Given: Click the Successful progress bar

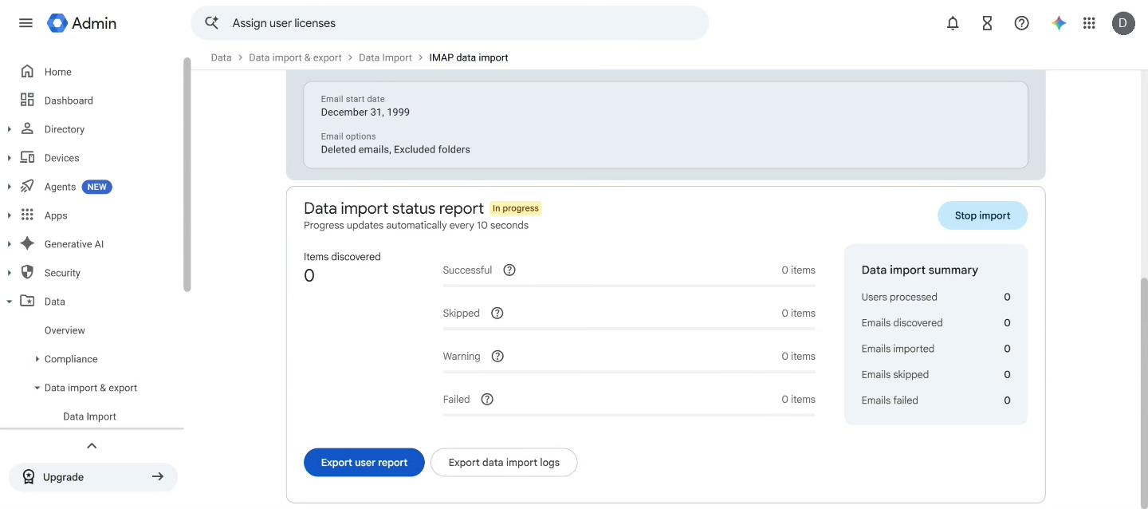Looking at the screenshot, I should click(x=629, y=286).
